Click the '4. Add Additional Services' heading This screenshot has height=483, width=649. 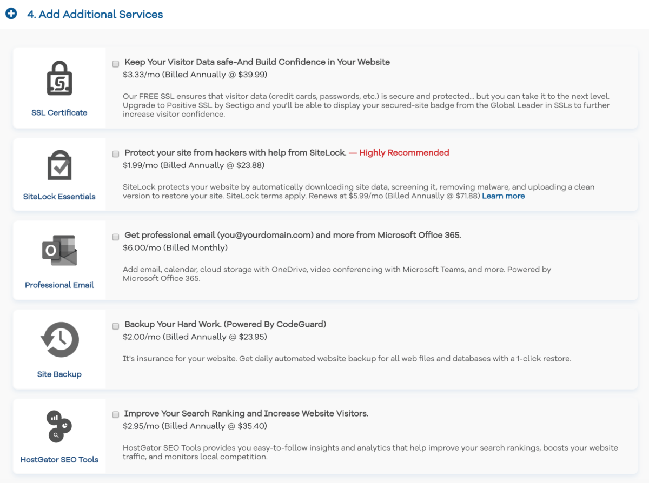click(x=95, y=15)
